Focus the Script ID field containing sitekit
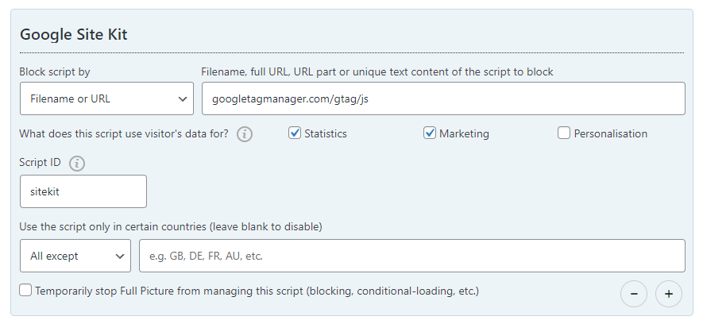This screenshot has width=703, height=324. pyautogui.click(x=83, y=191)
